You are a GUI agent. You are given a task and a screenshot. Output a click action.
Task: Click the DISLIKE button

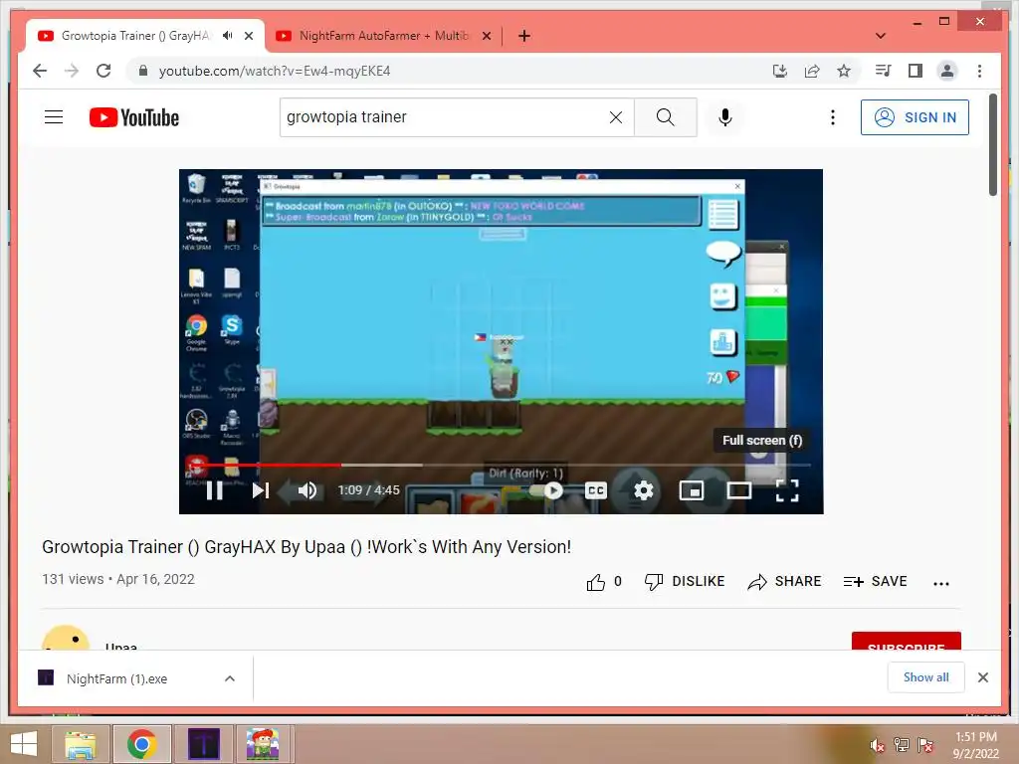685,581
